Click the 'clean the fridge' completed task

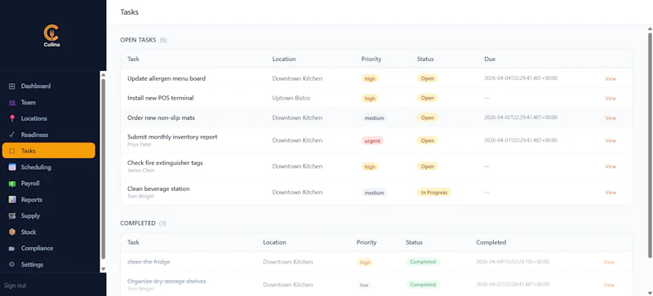point(149,262)
